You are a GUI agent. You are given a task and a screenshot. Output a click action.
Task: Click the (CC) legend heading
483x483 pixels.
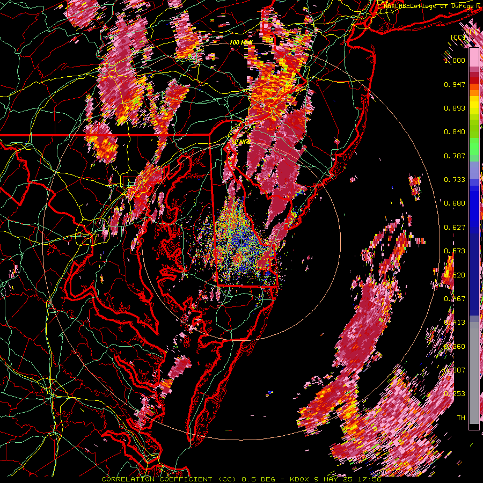(458, 37)
